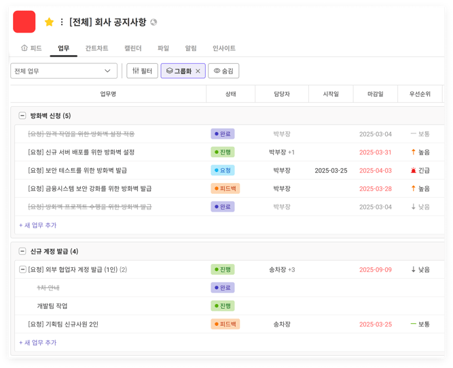The height and width of the screenshot is (368, 453).
Task: Click the red project color thumbnail
Action: click(x=24, y=22)
